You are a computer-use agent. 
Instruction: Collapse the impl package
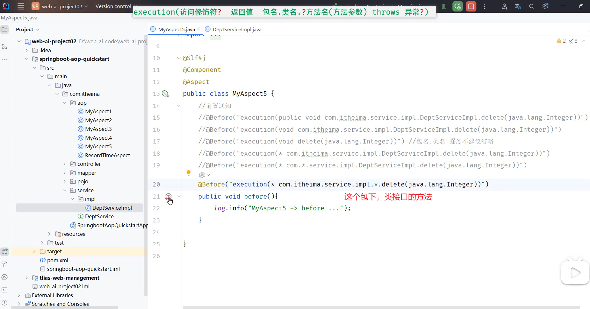72,199
